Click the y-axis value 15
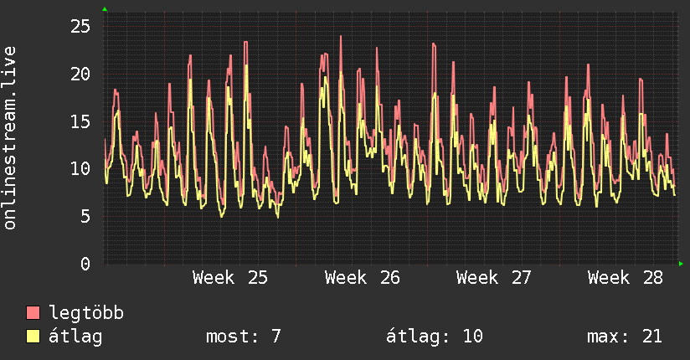 [80, 121]
